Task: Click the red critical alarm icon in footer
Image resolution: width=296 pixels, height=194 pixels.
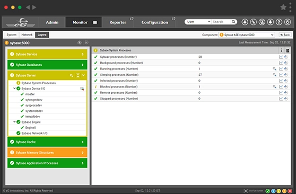Action: (x=290, y=191)
